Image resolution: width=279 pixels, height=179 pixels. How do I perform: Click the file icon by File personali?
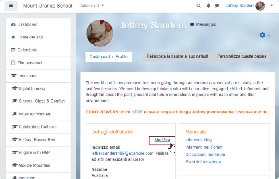pos(13,63)
